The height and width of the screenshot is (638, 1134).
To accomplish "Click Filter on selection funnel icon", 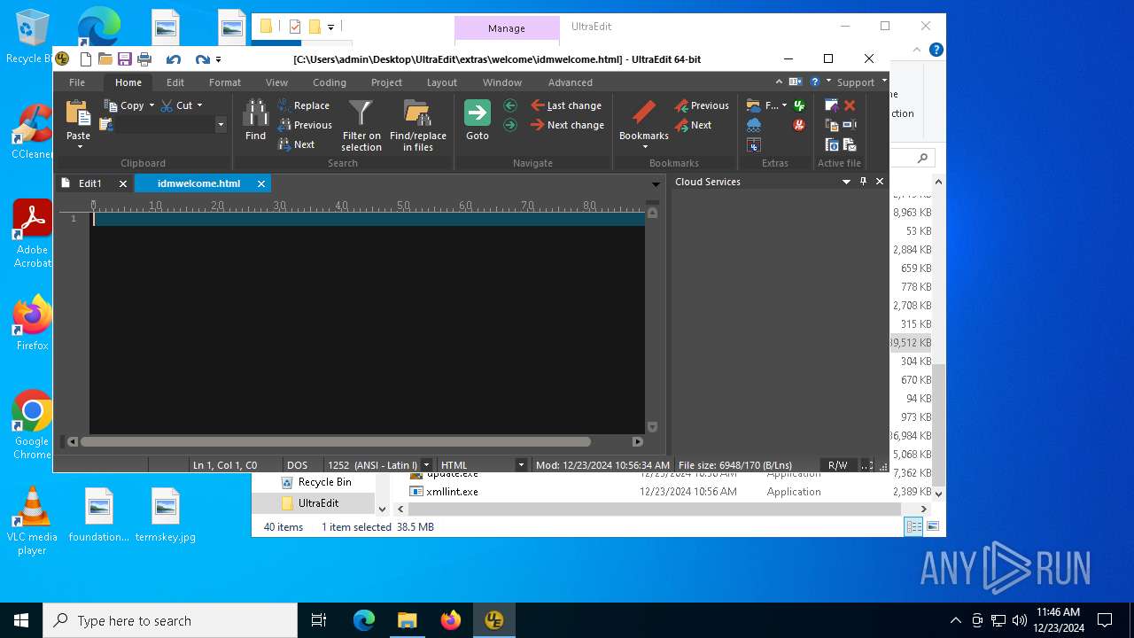I will click(361, 112).
